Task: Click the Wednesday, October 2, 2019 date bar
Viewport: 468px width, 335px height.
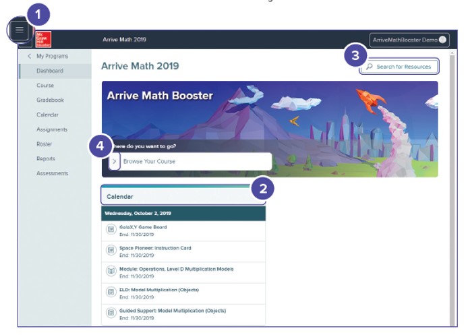Action: [183, 213]
